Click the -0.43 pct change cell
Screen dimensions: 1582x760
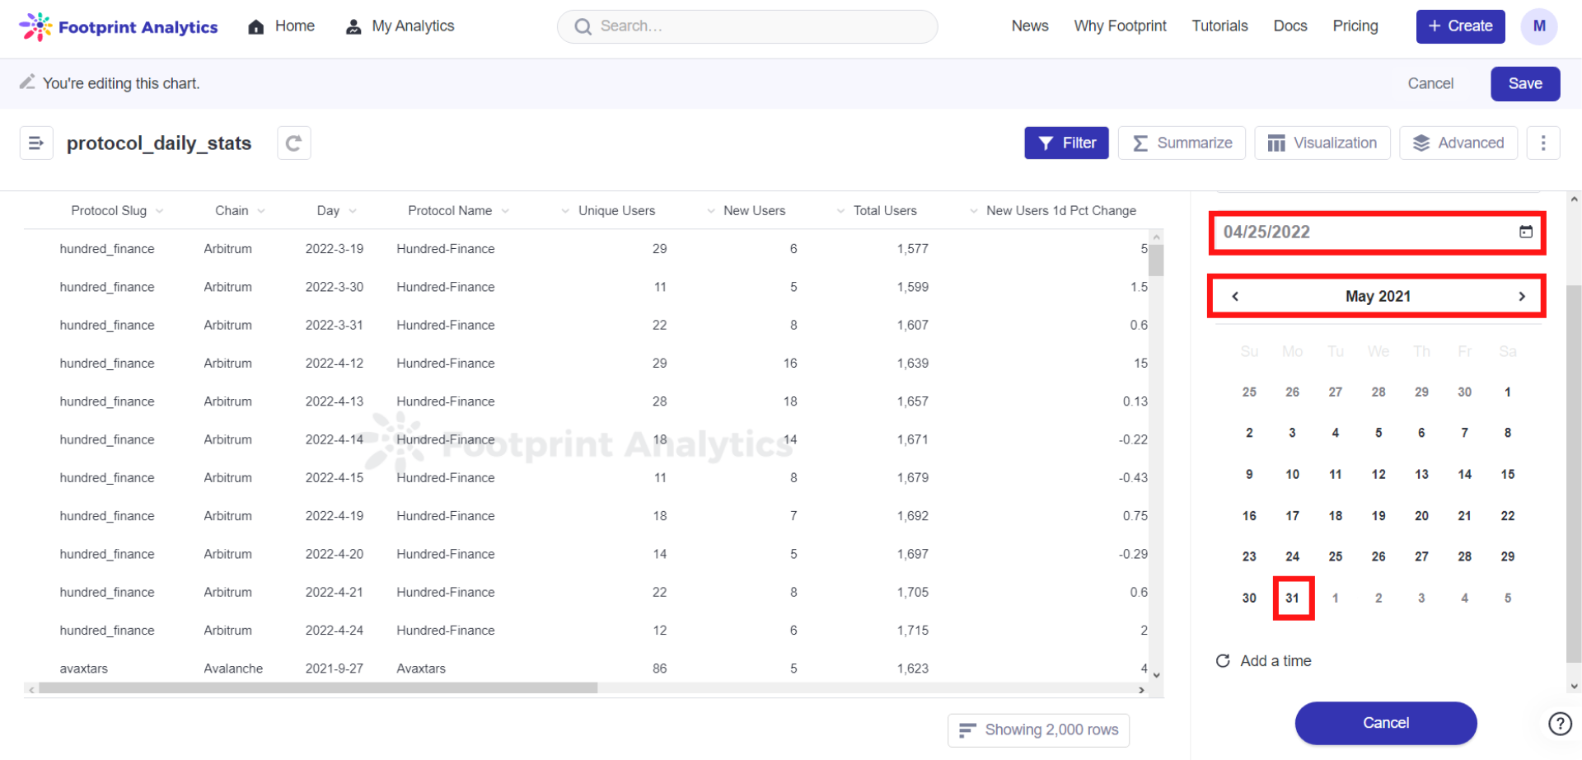click(1133, 478)
